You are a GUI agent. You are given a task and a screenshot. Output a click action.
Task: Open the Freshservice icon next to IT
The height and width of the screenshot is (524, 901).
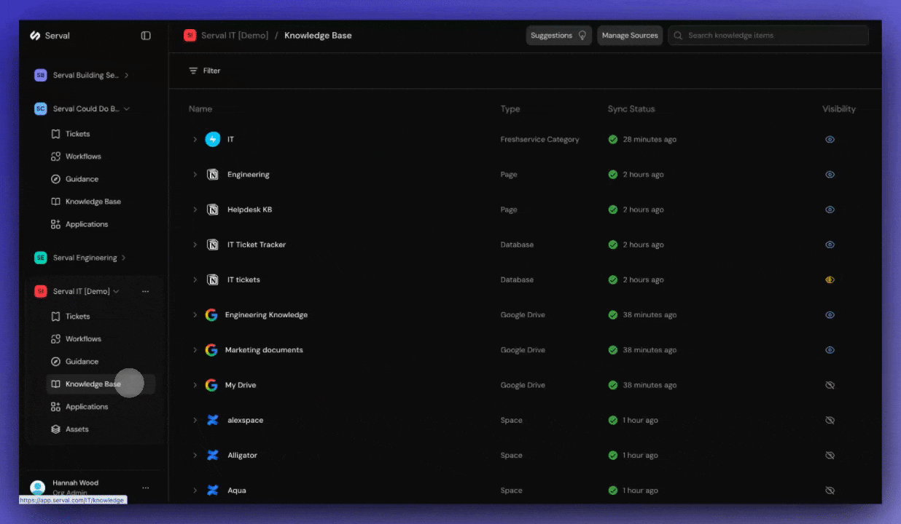point(212,139)
